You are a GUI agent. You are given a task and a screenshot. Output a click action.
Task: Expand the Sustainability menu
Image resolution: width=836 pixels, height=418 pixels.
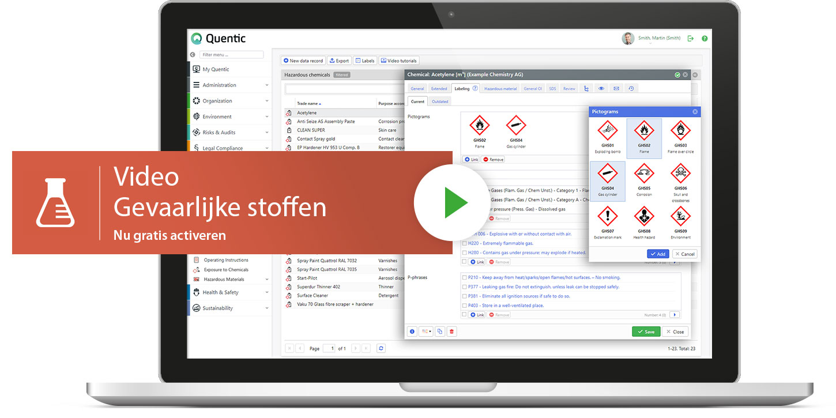point(229,308)
